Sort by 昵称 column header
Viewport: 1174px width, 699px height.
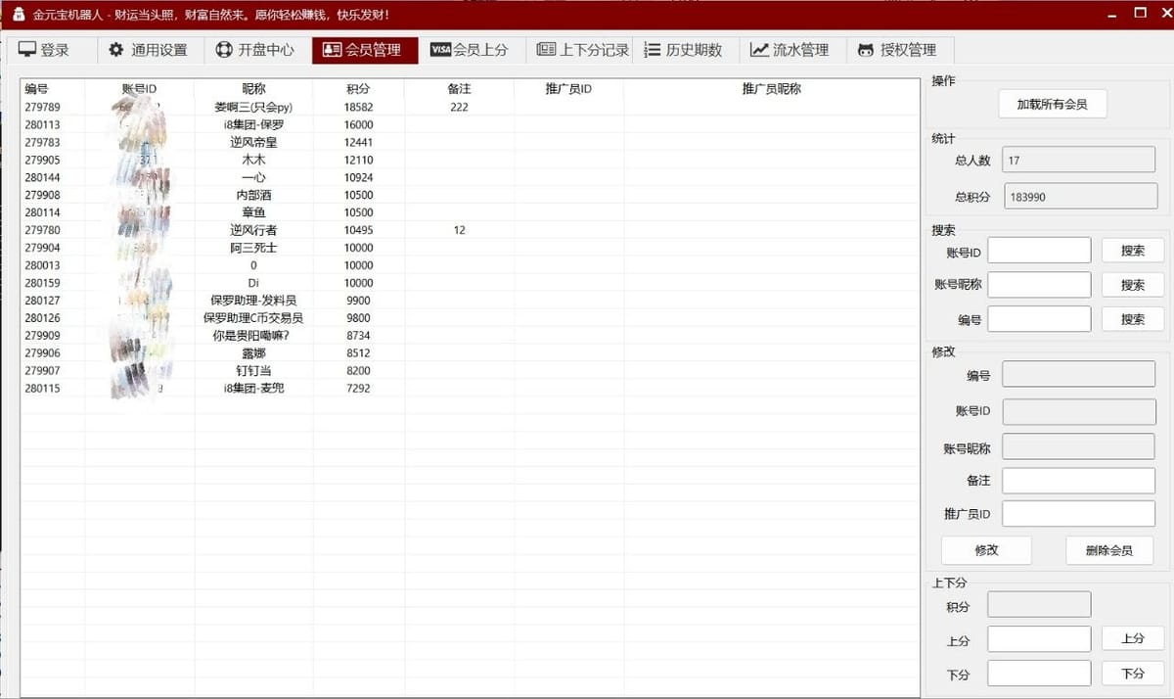253,89
